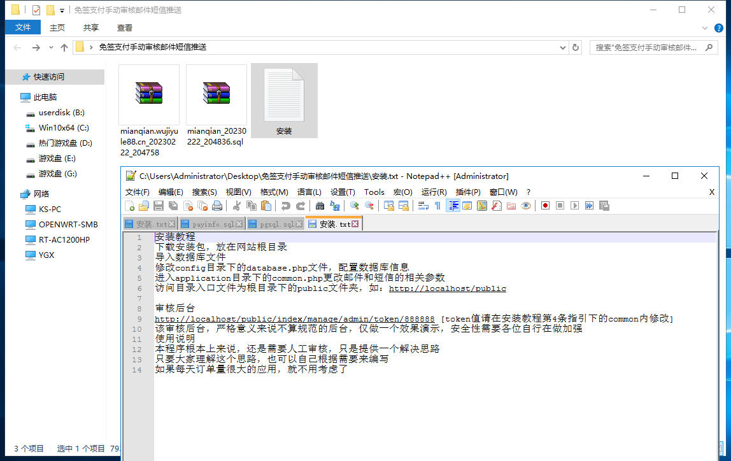Click the Help question mark icon in Explorer

tap(720, 28)
